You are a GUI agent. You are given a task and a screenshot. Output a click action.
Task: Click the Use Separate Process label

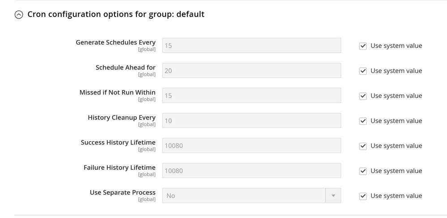pos(122,193)
